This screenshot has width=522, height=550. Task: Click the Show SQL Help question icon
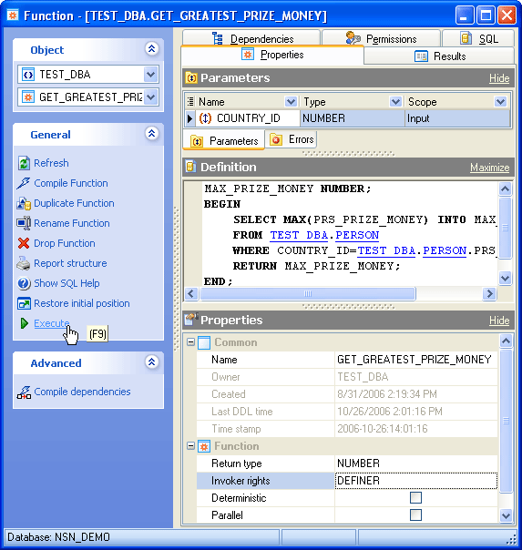(24, 283)
